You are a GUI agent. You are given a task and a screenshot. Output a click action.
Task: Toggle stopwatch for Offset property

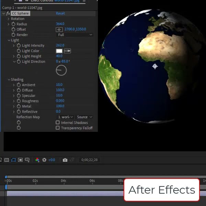[x=13, y=30]
